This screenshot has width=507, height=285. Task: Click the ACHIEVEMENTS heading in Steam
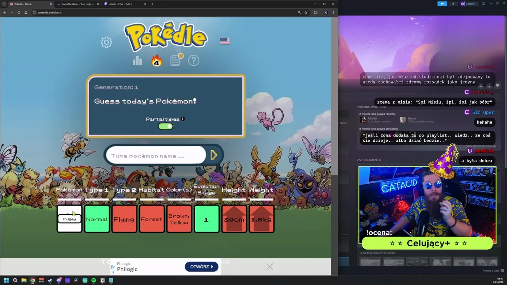tap(369, 160)
